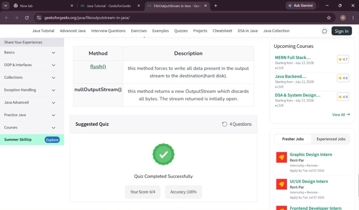Go back with the browser back arrow
This screenshot has width=359, height=210.
tap(7, 18)
